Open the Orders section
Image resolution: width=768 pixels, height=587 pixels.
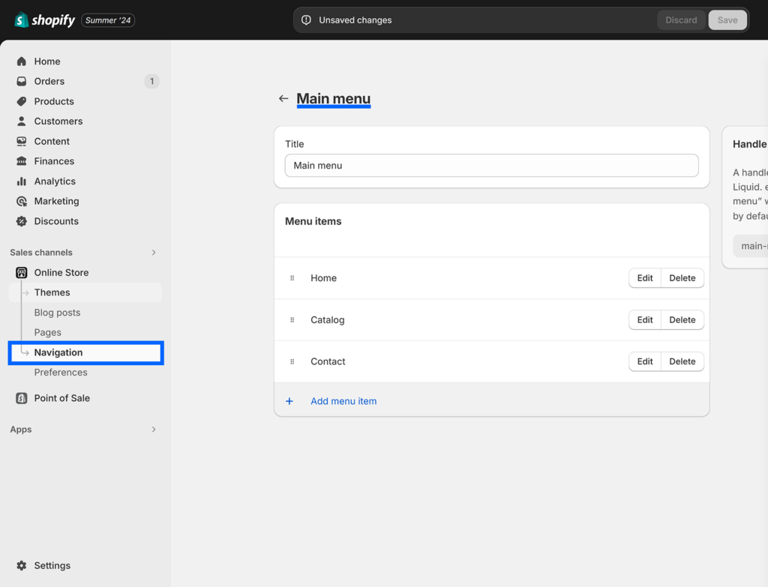coord(49,81)
